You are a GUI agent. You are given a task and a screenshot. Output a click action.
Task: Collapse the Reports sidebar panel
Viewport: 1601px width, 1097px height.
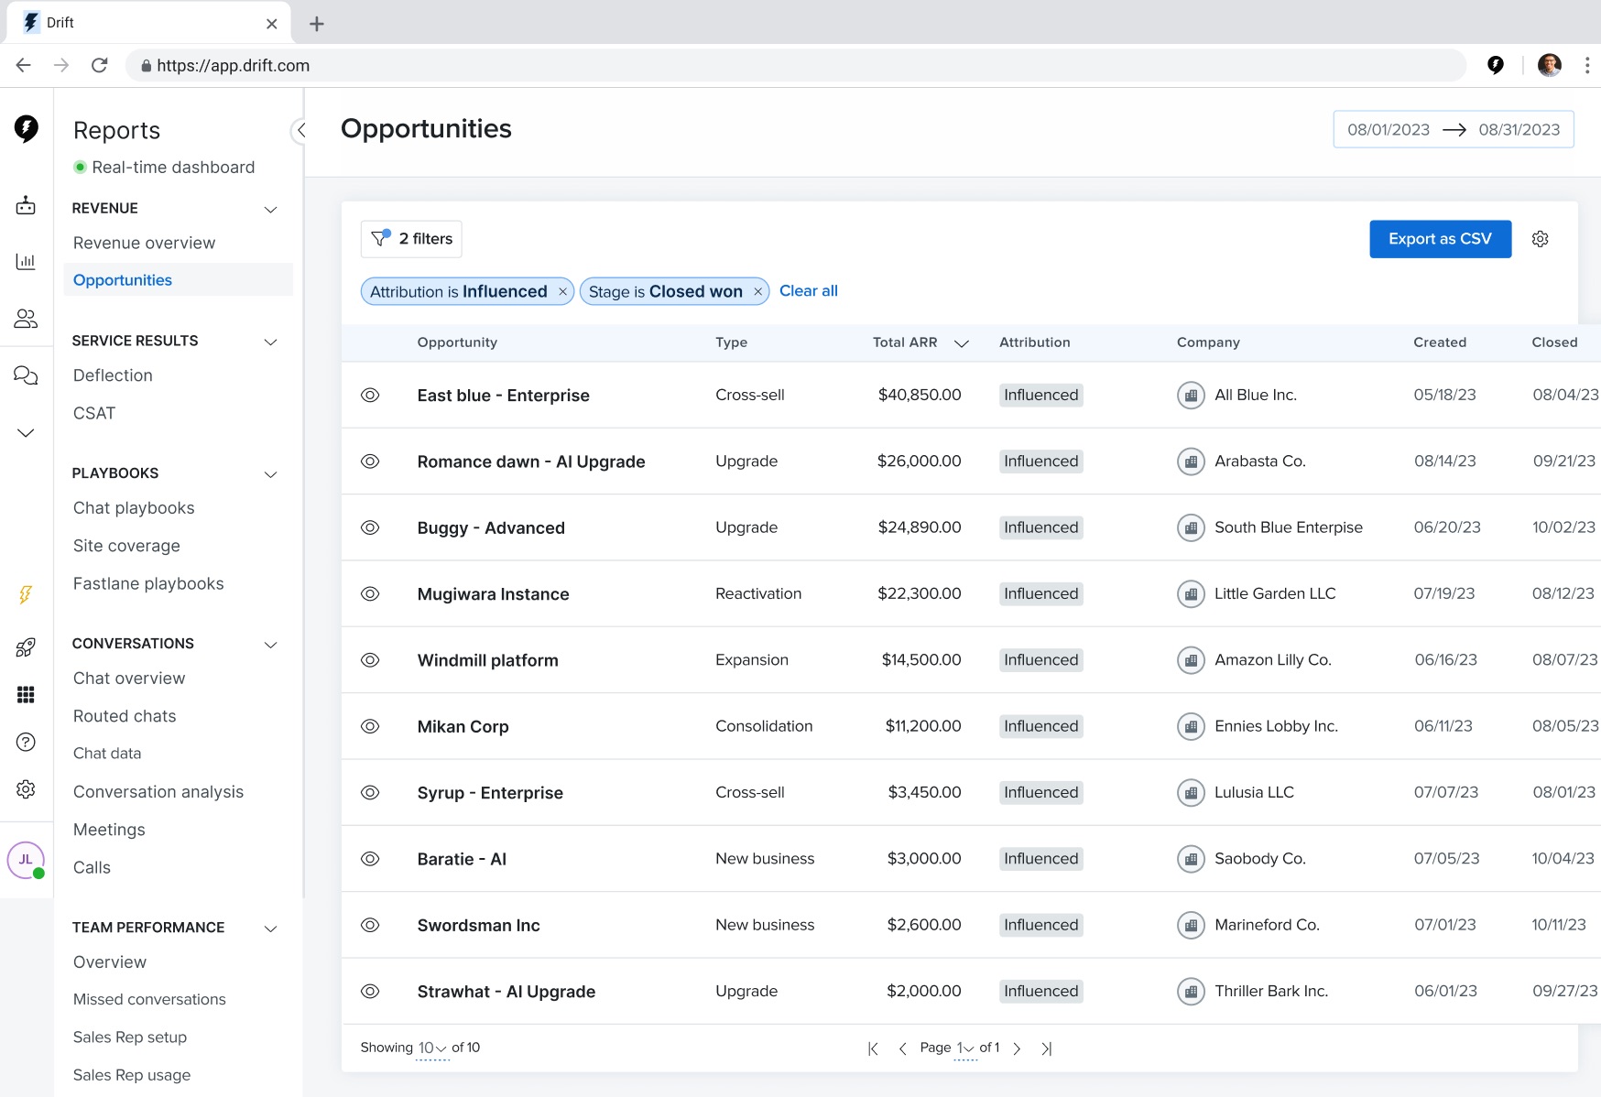300,130
